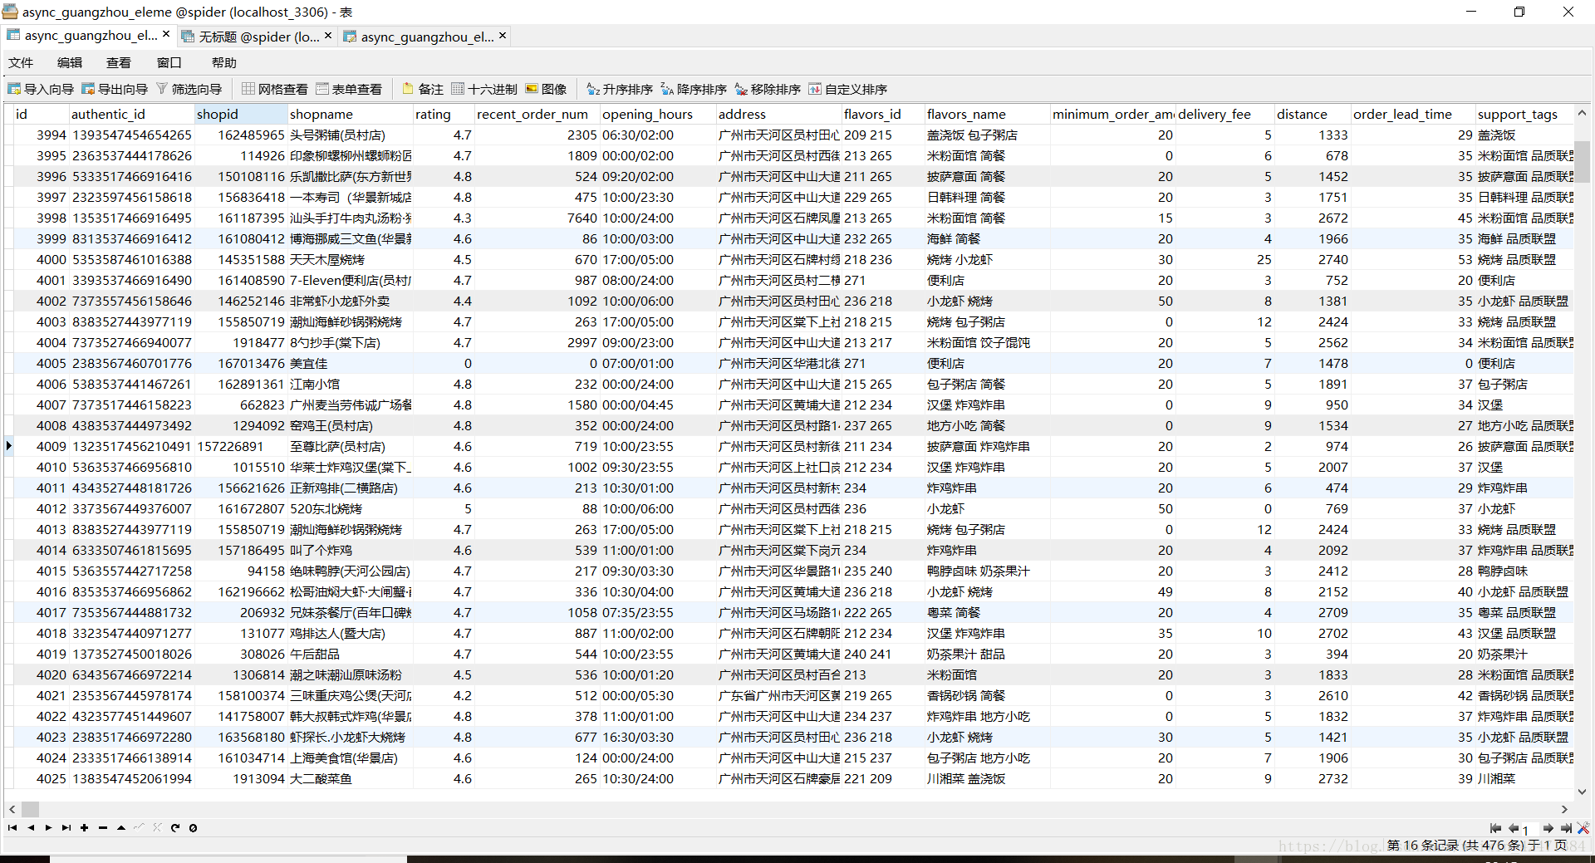This screenshot has width=1595, height=863.
Task: Click the vertical scrollbar up arrow
Action: point(1582,113)
